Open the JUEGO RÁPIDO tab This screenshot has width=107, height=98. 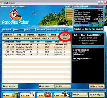pos(7,30)
